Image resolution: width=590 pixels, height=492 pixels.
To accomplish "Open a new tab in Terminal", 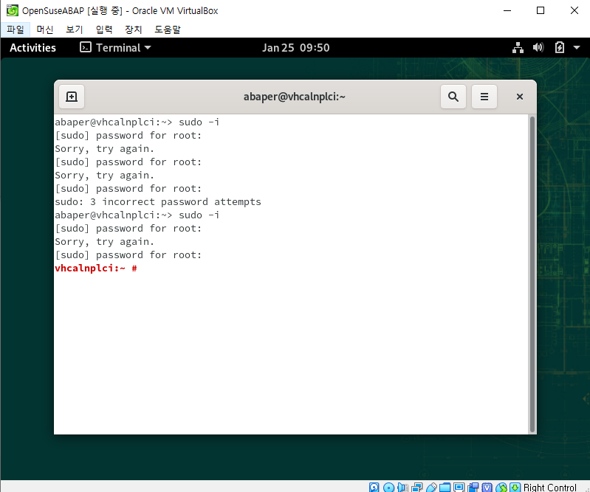I will [x=72, y=97].
